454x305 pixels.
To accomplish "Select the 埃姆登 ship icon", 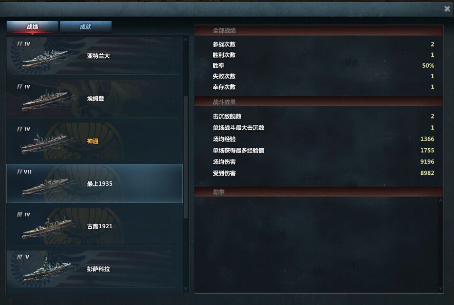I will [x=45, y=100].
